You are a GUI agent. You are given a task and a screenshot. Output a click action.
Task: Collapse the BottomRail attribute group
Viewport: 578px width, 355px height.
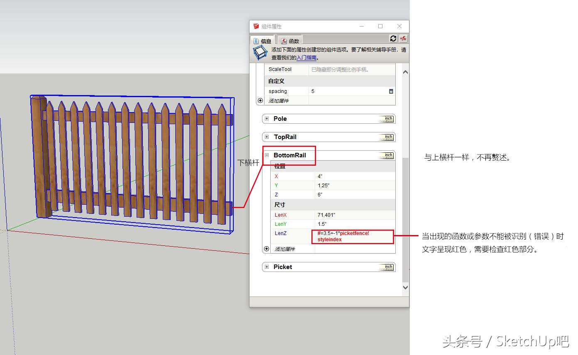[267, 155]
